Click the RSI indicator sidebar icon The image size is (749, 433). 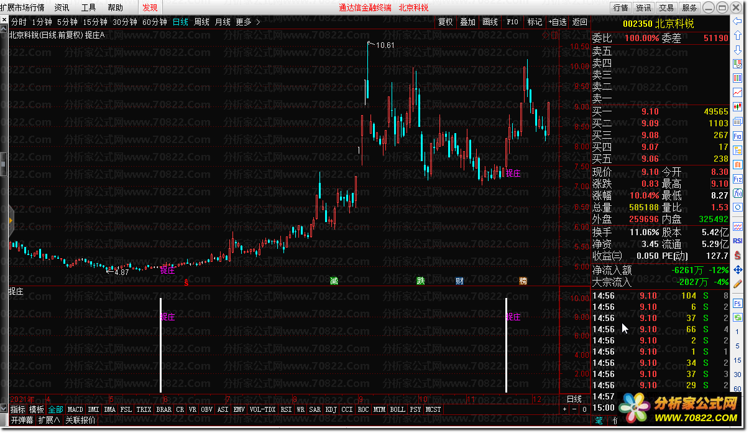(x=737, y=241)
